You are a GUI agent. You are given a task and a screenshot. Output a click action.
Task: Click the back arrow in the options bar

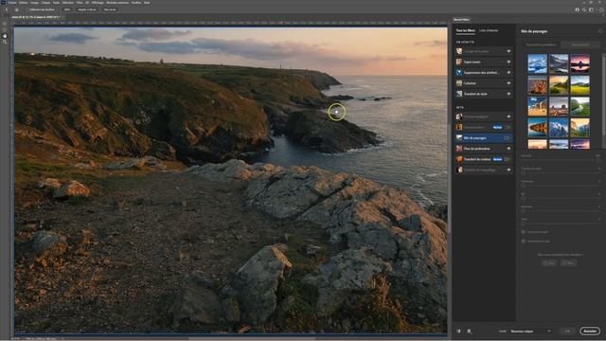pos(7,9)
